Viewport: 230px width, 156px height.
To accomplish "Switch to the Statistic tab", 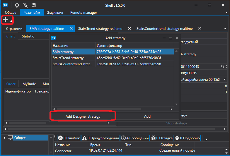I will click(x=28, y=36).
